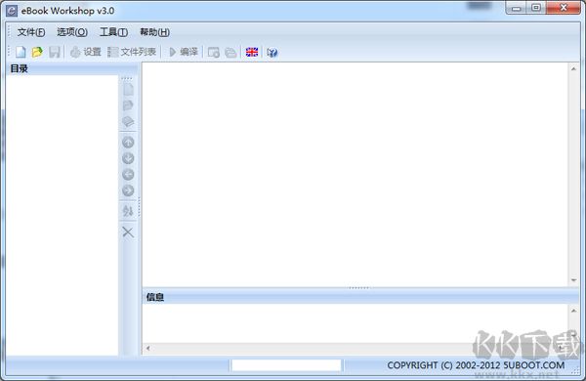Open the 选项(O) menu

(72, 32)
